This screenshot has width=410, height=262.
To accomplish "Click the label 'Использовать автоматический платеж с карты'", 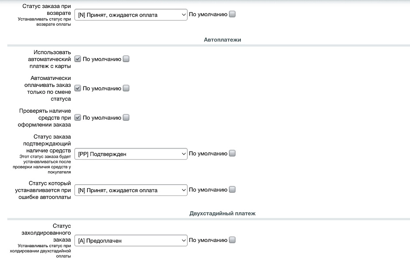I will tap(49, 59).
